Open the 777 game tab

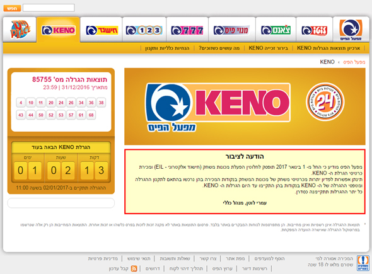click(187, 30)
